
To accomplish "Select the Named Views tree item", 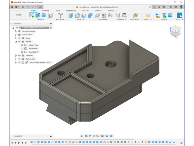I will 27,35.
